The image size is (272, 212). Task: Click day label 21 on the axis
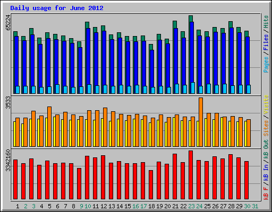[x=175, y=206]
